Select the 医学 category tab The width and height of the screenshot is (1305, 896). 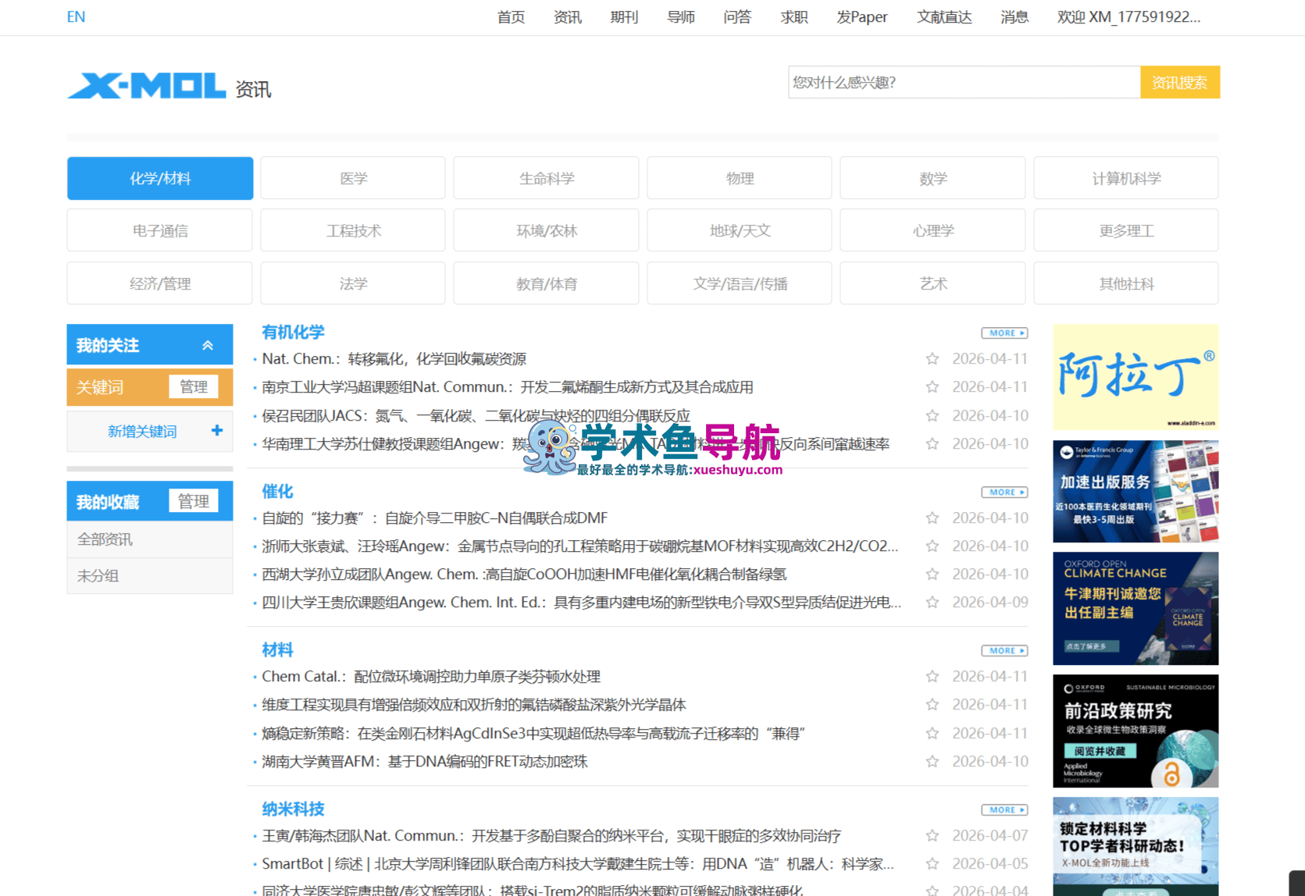353,179
